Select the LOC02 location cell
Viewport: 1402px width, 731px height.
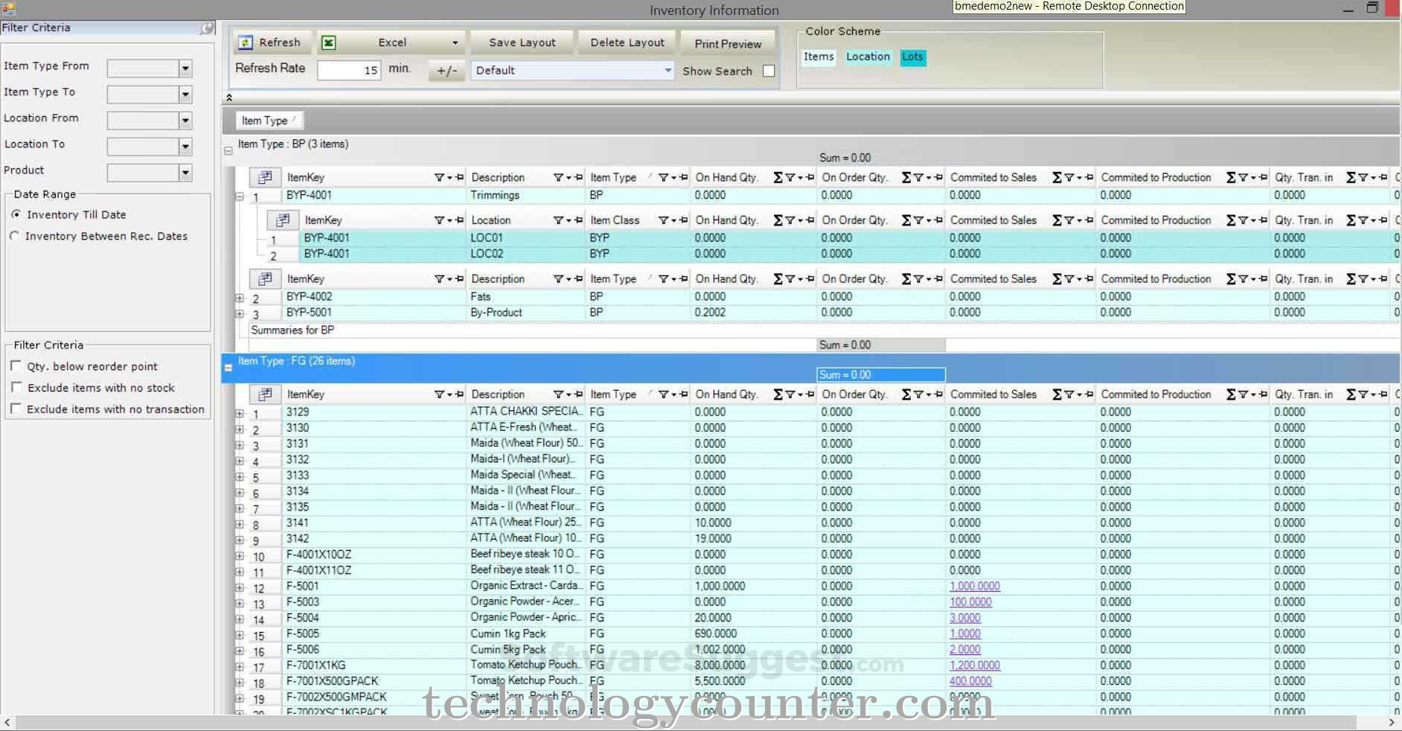[527, 254]
